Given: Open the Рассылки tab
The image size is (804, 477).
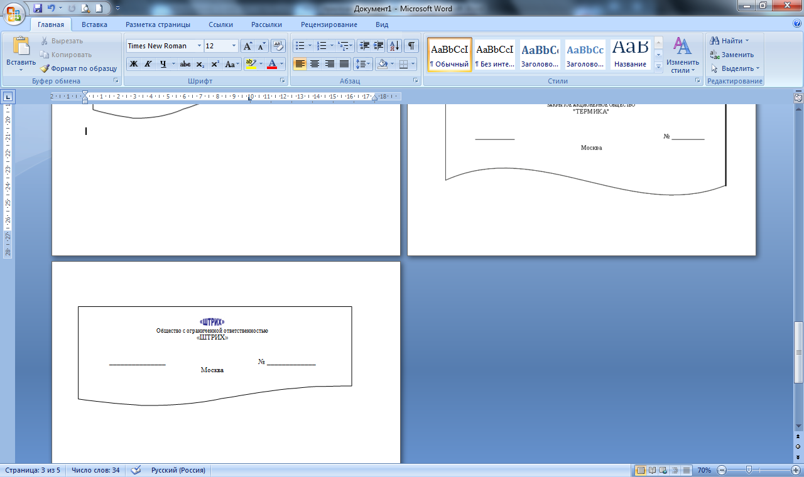Looking at the screenshot, I should tap(266, 24).
